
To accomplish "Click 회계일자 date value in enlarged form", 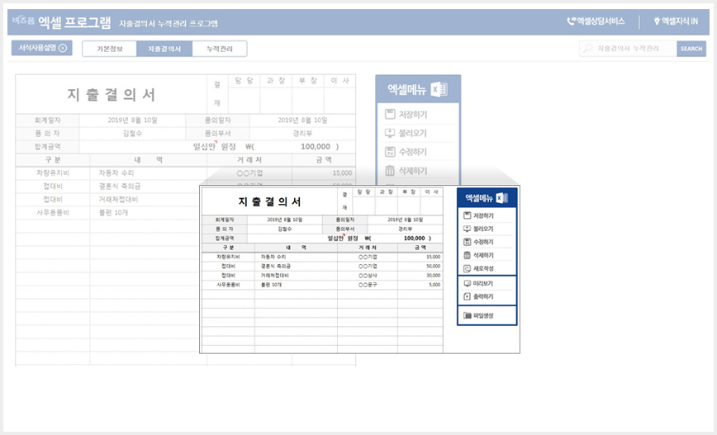I will (284, 220).
